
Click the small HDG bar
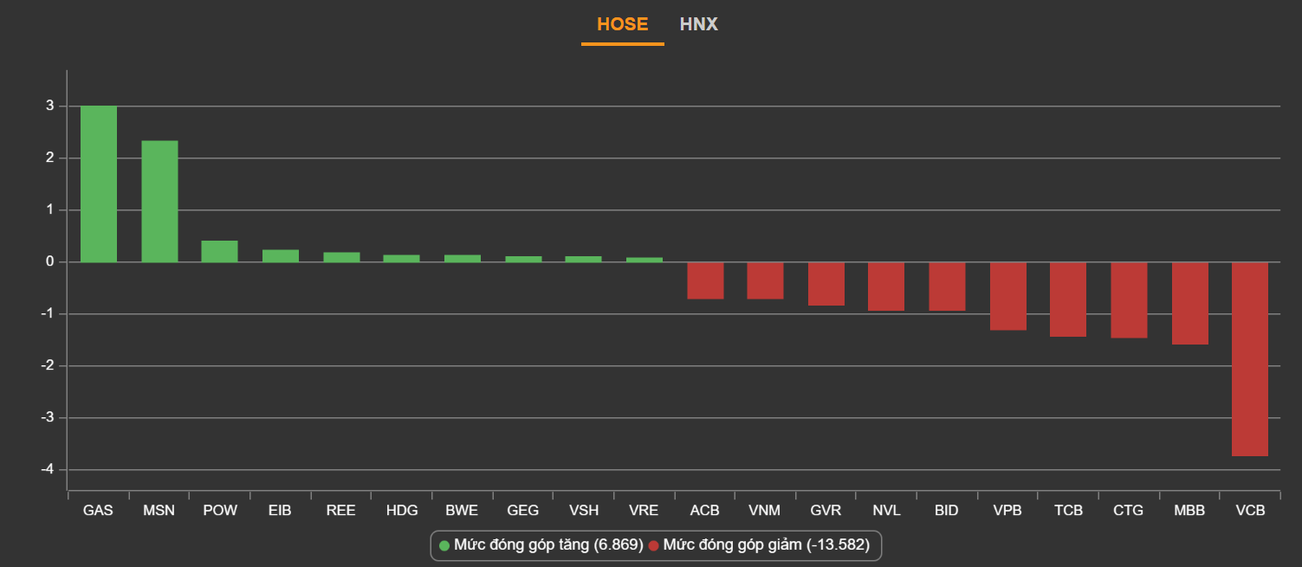point(402,258)
